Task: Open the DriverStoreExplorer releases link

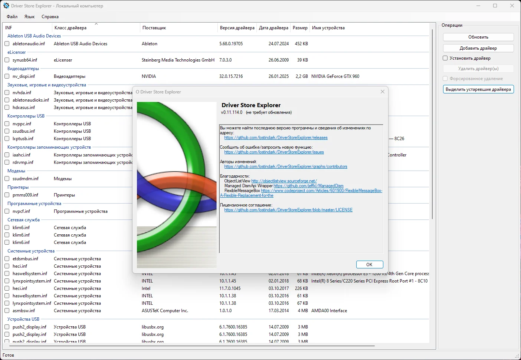Action: coord(276,138)
